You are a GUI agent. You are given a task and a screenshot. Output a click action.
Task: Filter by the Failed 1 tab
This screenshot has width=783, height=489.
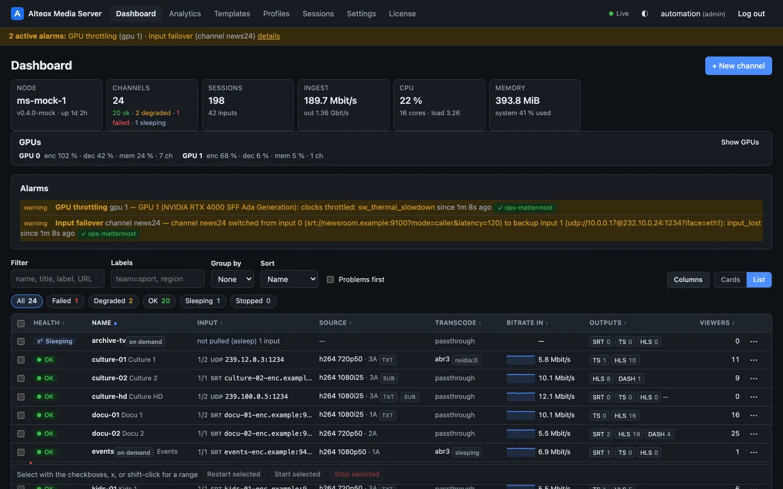tap(65, 301)
